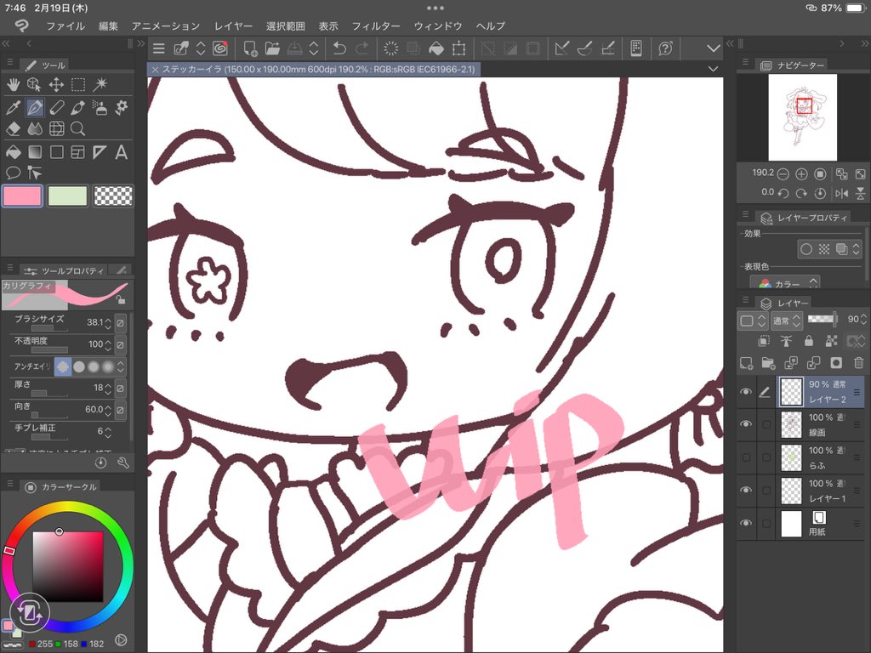The height and width of the screenshot is (653, 871).
Task: Hide layer レイヤー 2 with eye icon
Action: coord(746,392)
